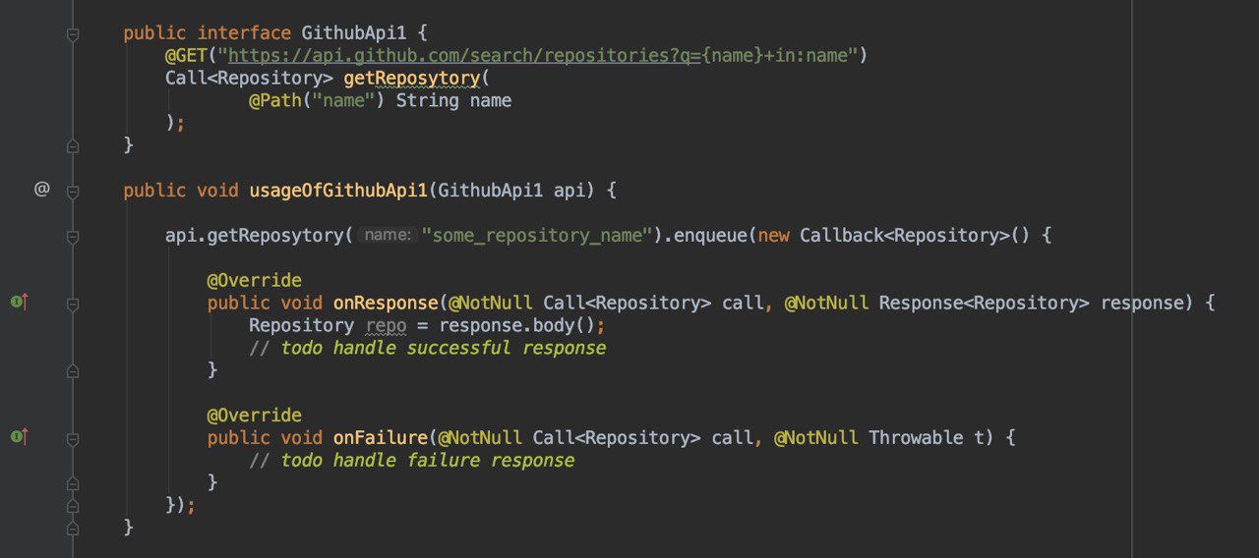1259x558 pixels.
Task: Click the "repo" variable name
Action: 386,325
